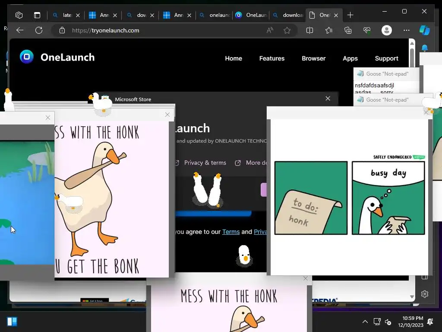
Task: Click the sidebar notifications bell icon
Action: (425, 48)
